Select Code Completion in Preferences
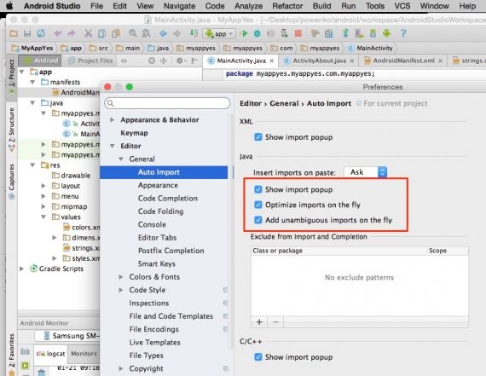The image size is (486, 376). pyautogui.click(x=168, y=199)
